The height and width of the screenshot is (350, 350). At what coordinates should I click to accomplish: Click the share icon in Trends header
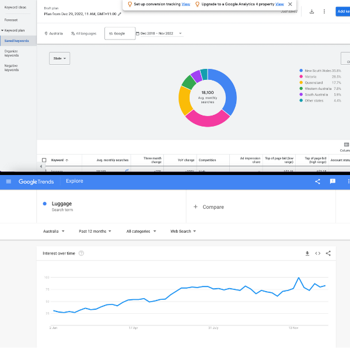(317, 181)
